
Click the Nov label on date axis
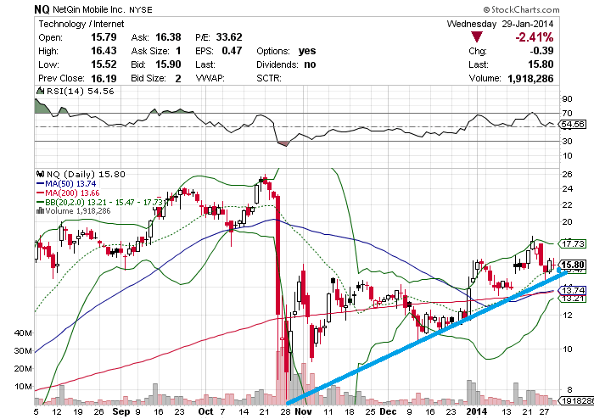pyautogui.click(x=303, y=412)
